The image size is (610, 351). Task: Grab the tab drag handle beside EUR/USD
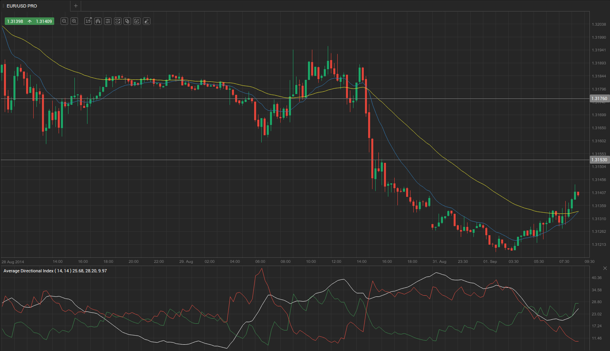coord(3,6)
